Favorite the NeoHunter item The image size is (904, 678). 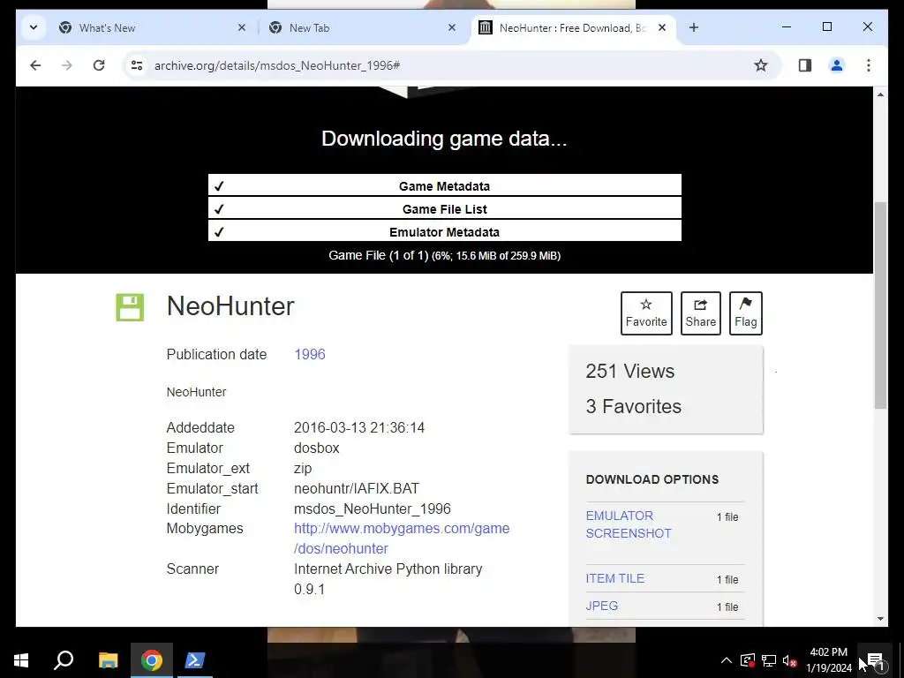point(646,313)
